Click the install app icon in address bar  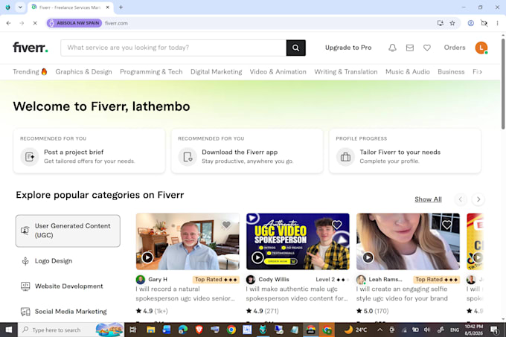point(441,23)
